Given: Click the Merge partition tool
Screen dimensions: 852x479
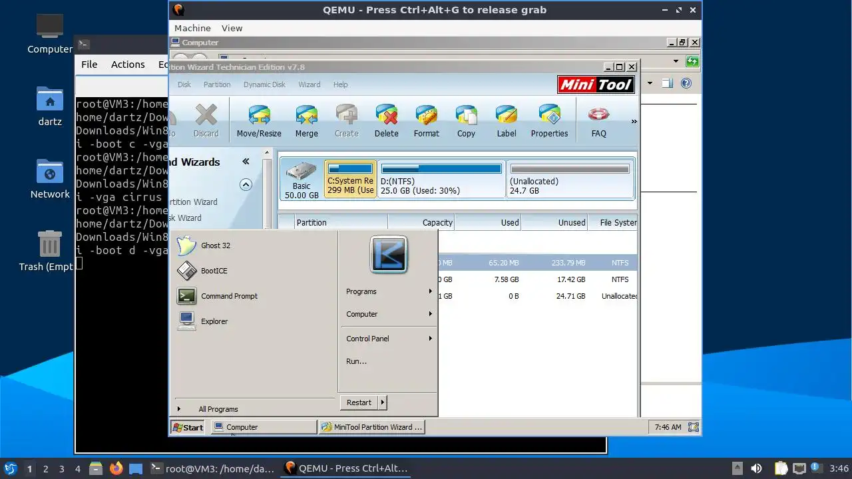Looking at the screenshot, I should [306, 120].
